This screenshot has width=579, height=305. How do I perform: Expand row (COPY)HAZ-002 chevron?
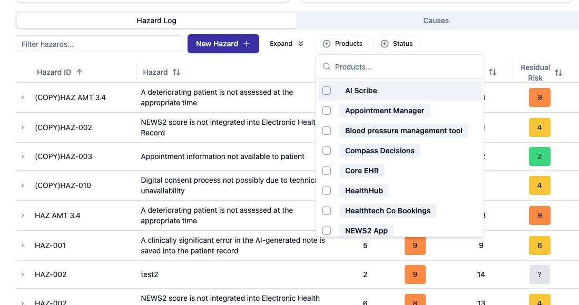tap(23, 127)
